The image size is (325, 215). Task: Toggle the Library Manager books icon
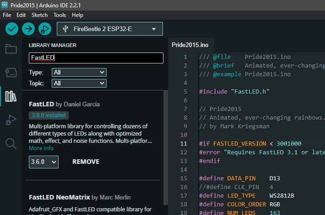pos(11,96)
